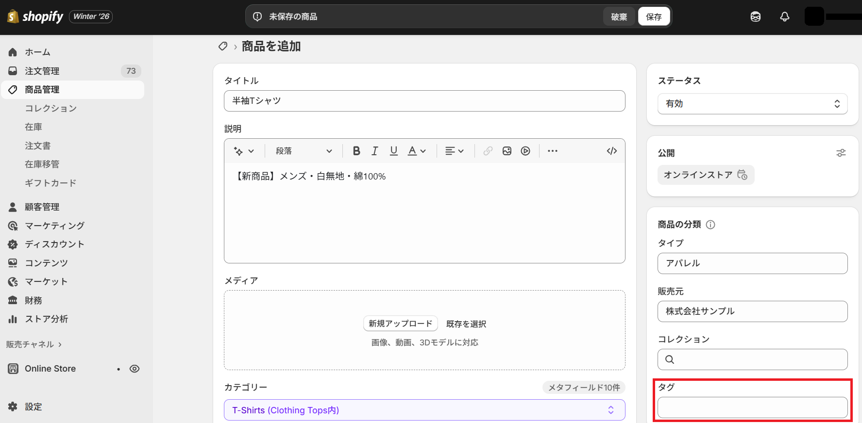The width and height of the screenshot is (862, 423).
Task: Open the 段落 paragraph style dropdown
Action: coord(304,151)
